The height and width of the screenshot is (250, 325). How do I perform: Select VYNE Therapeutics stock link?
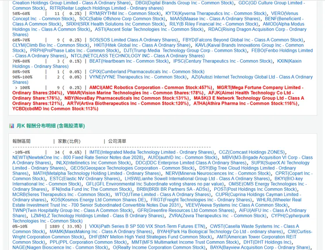pyautogui.click(x=138, y=77)
